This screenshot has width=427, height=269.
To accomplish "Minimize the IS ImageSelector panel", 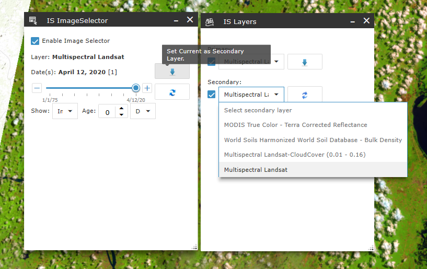I will (176, 20).
